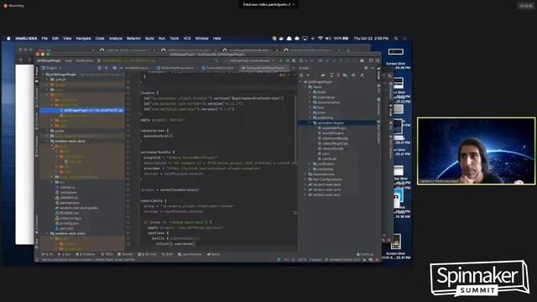This screenshot has width=537, height=302.
Task: Expand the Run Configurations node
Action: click(305, 180)
